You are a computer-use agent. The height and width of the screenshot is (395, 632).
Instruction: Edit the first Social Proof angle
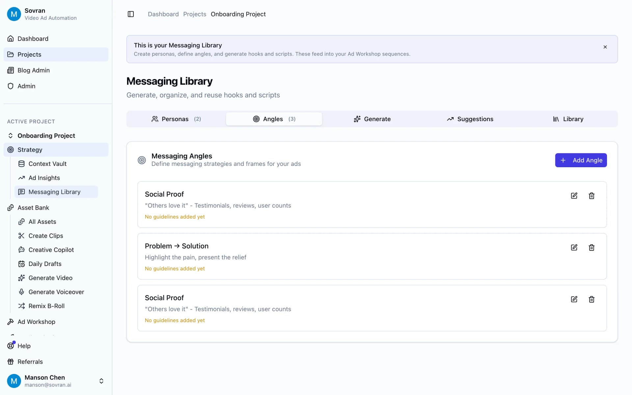click(574, 196)
